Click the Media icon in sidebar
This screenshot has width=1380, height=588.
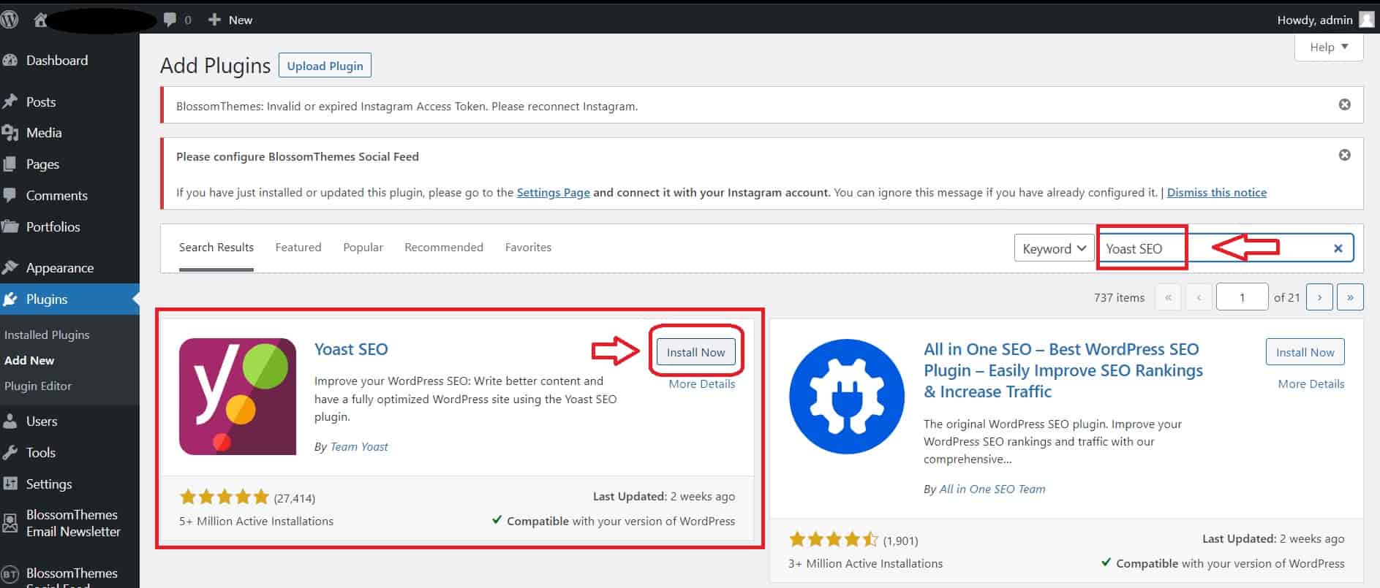(x=10, y=133)
